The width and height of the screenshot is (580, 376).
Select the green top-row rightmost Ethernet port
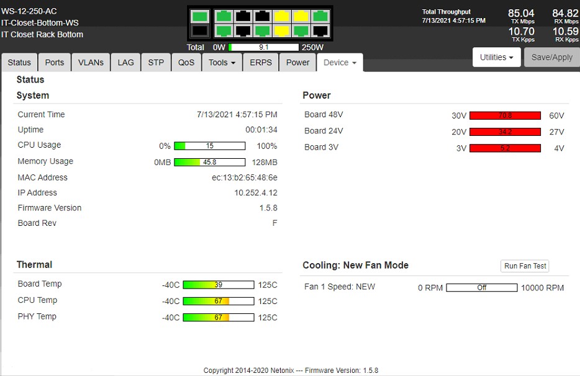coord(320,16)
